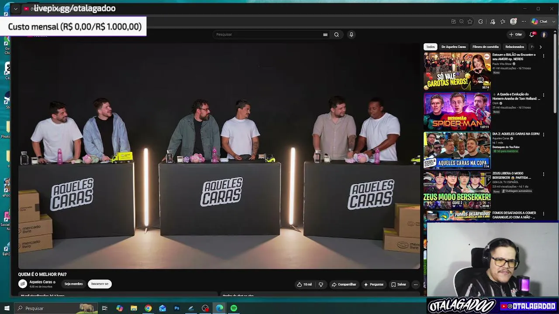The width and height of the screenshot is (559, 314).
Task: Select the Relacionados filter chip
Action: tap(514, 47)
